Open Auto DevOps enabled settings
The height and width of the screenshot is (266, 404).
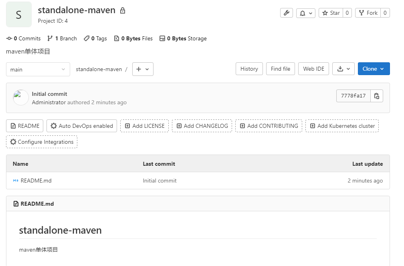(x=82, y=126)
